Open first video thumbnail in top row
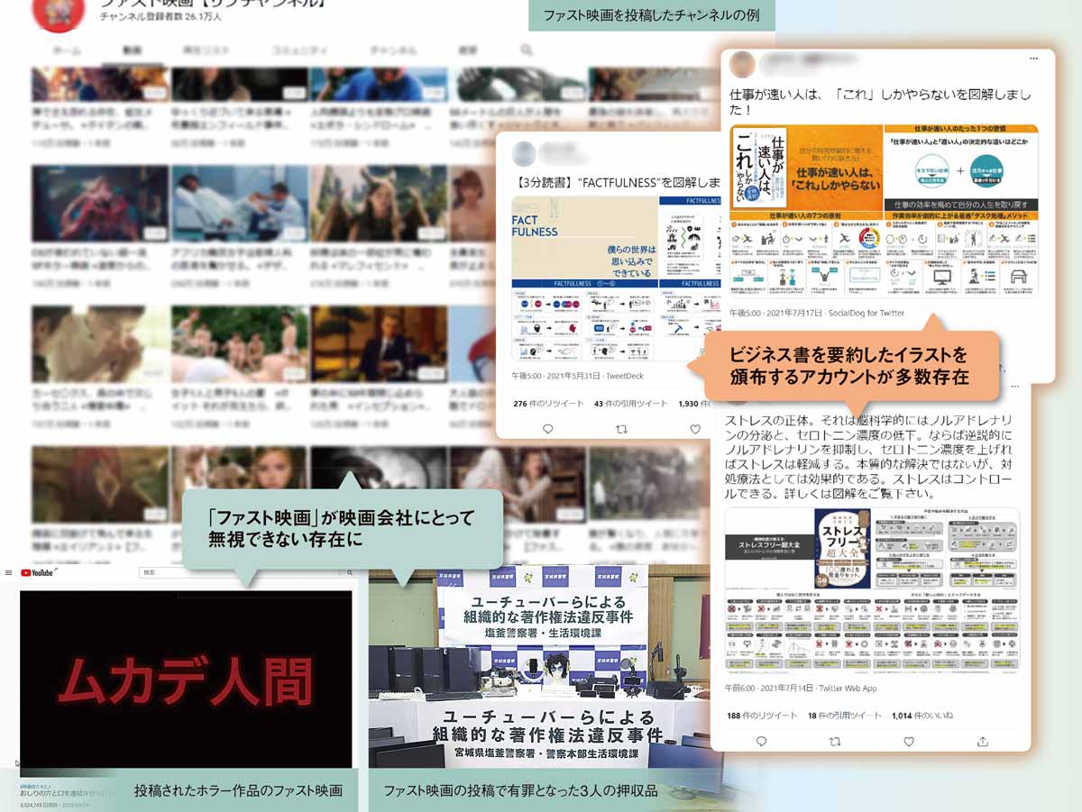This screenshot has height=812, width=1082. [100, 84]
